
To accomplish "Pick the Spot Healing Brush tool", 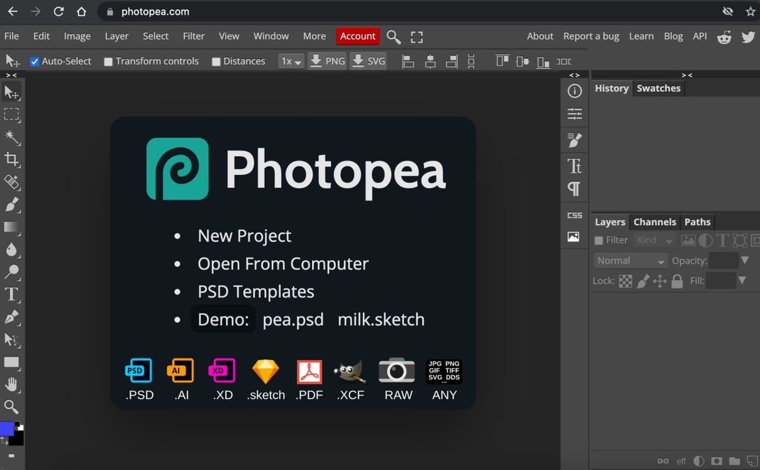I will (x=12, y=182).
